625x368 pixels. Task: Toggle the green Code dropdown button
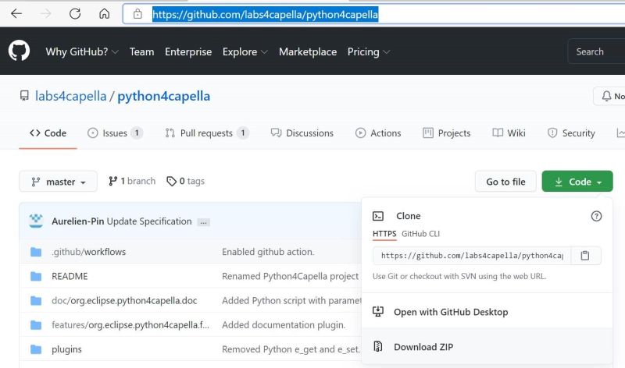(x=577, y=182)
